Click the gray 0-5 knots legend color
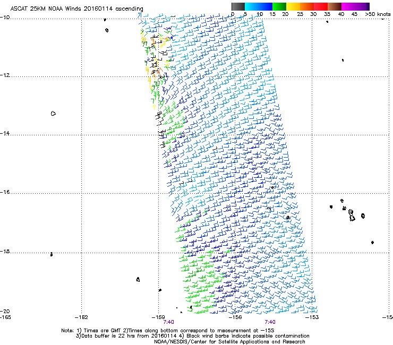The height and width of the screenshot is (345, 393). click(x=238, y=6)
